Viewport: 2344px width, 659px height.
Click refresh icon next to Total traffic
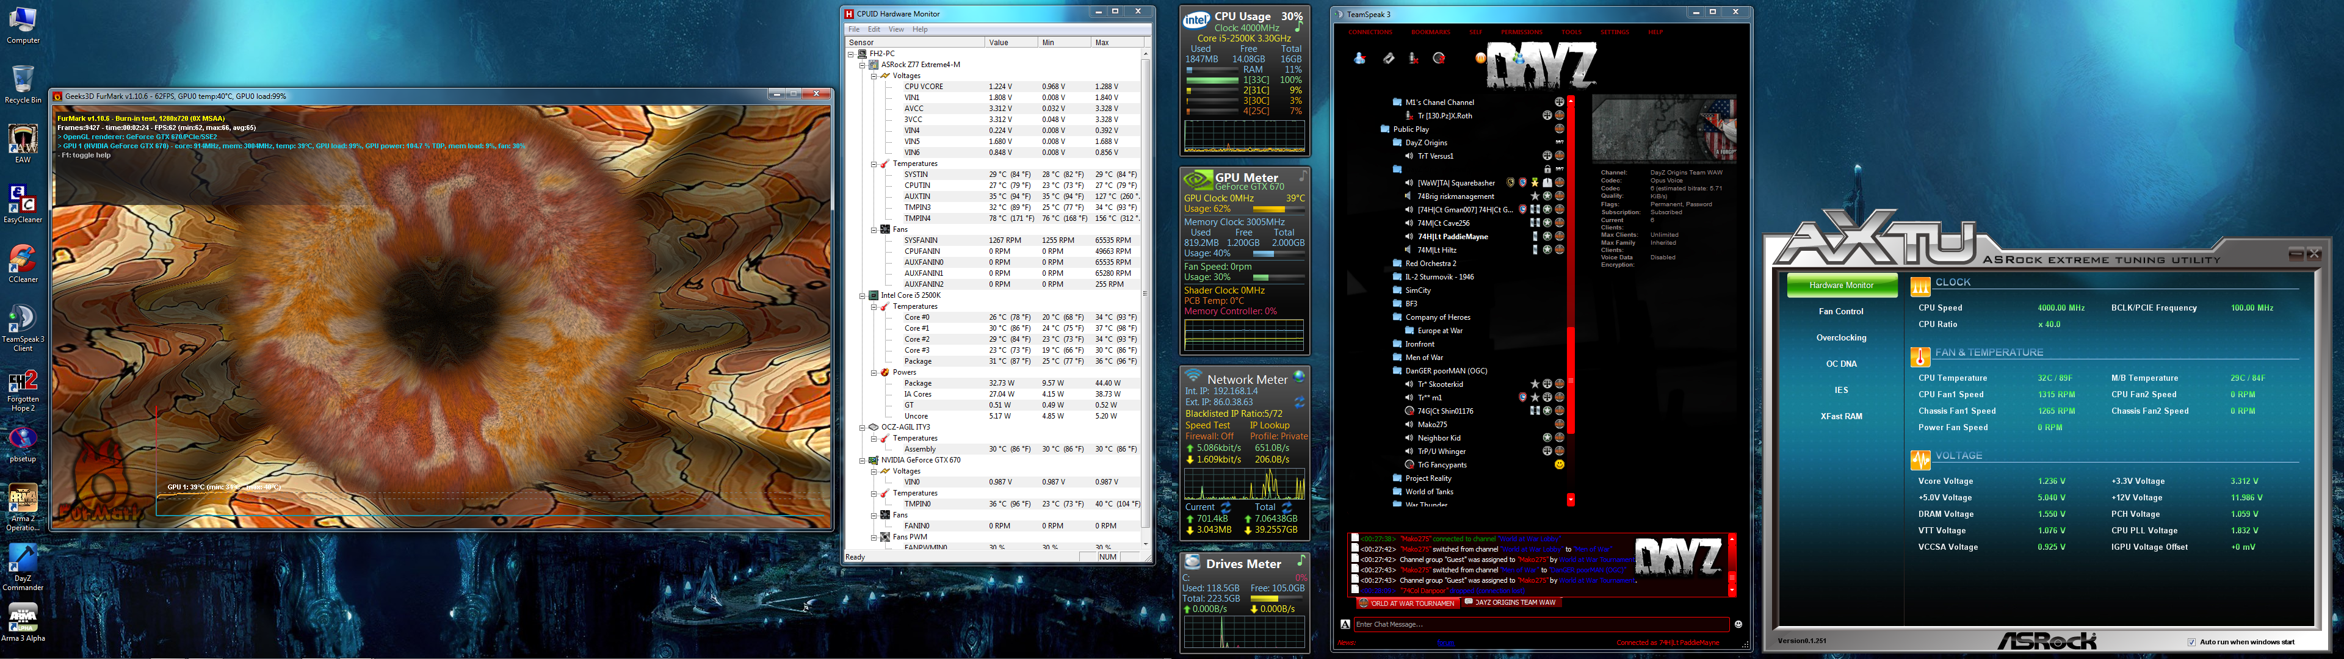tap(1287, 507)
